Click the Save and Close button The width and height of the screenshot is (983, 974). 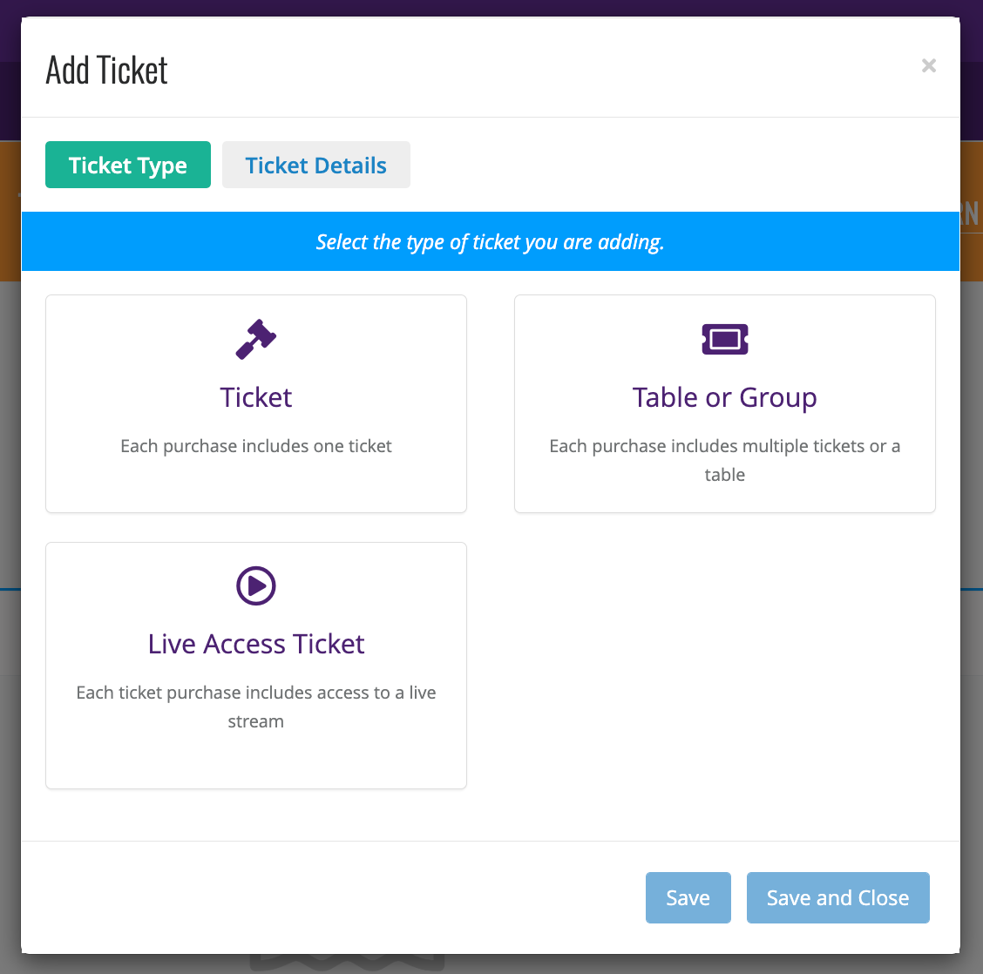tap(838, 897)
